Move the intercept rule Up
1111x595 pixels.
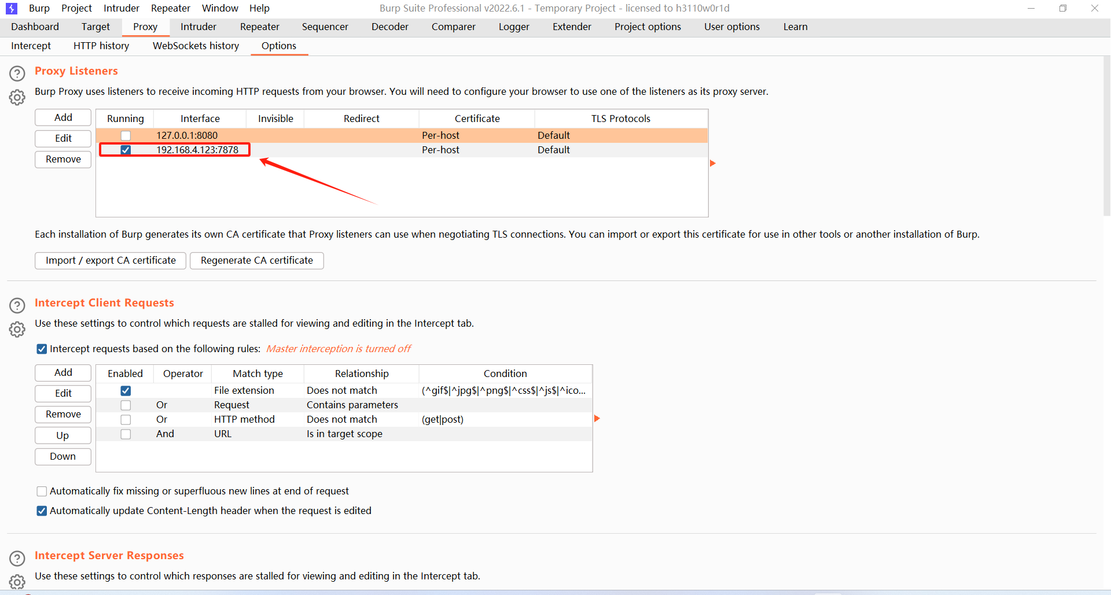pyautogui.click(x=63, y=435)
